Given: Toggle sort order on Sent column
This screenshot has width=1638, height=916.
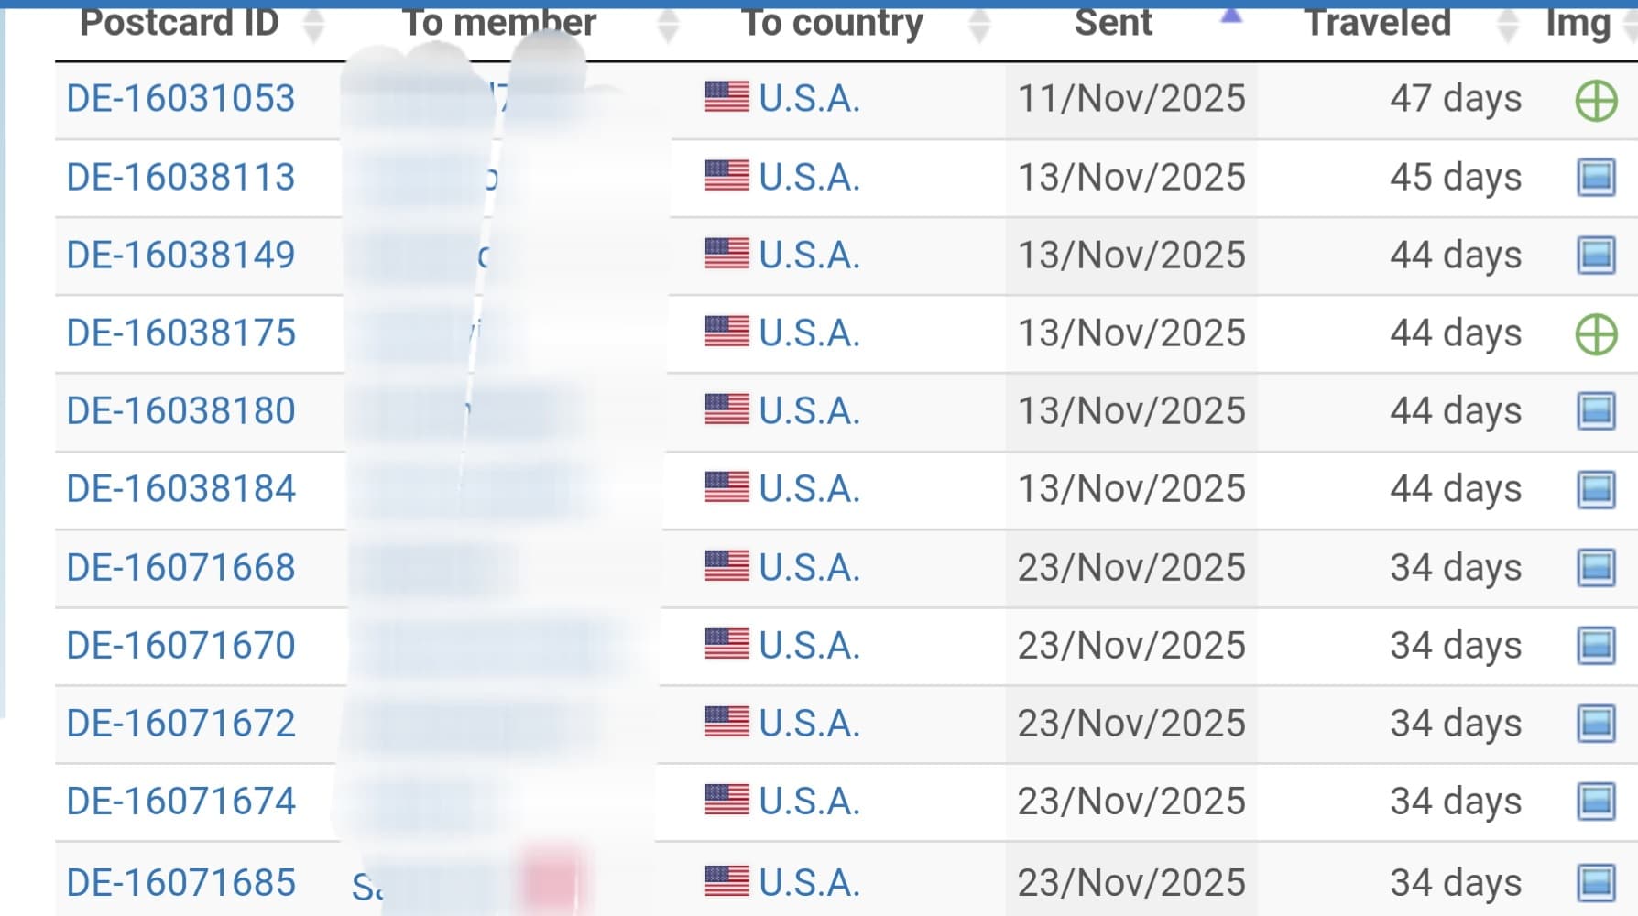Looking at the screenshot, I should (x=1113, y=23).
